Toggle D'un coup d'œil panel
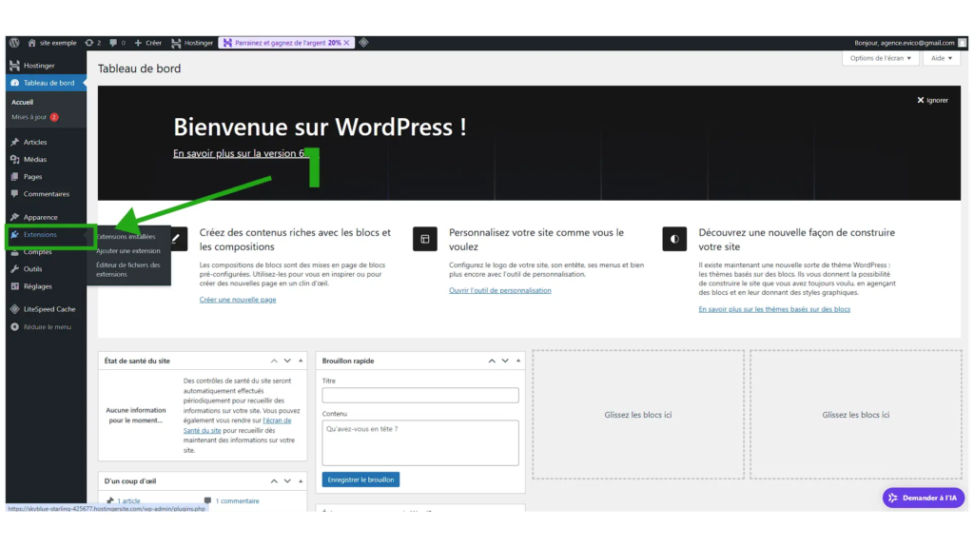Viewport: 974px width, 548px height. pos(301,481)
